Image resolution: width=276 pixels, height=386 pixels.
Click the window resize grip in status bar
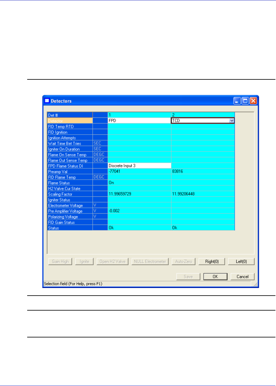click(256, 284)
